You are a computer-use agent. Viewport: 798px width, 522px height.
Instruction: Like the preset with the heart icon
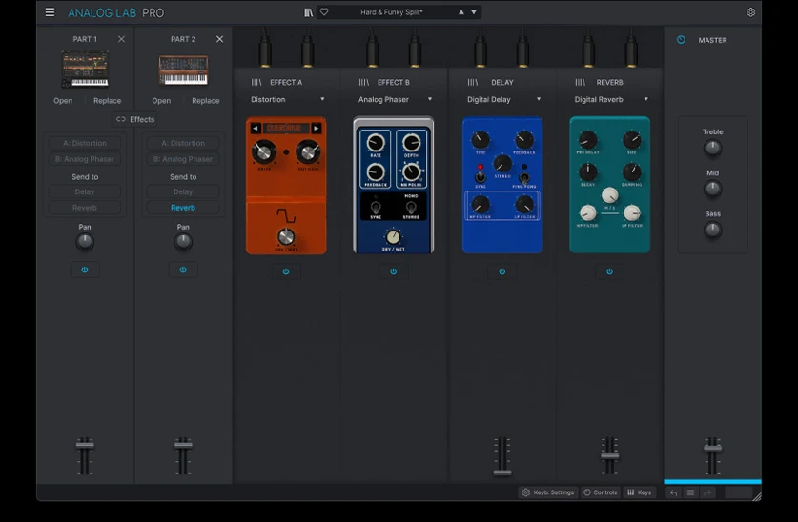coord(324,12)
